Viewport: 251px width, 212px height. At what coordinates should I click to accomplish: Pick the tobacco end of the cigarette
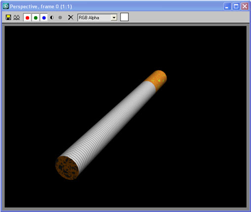click(67, 168)
